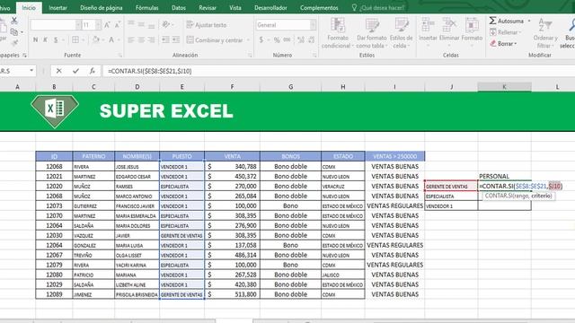The height and width of the screenshot is (323, 575).
Task: Click the increase decimals icon
Action: tap(301, 39)
